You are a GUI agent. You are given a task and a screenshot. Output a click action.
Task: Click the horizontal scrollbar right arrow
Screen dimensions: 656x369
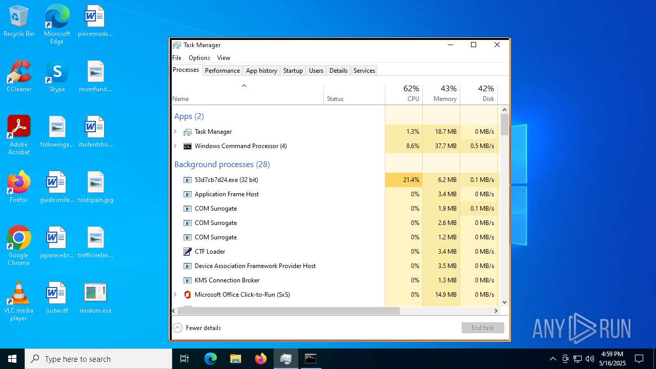click(x=496, y=311)
